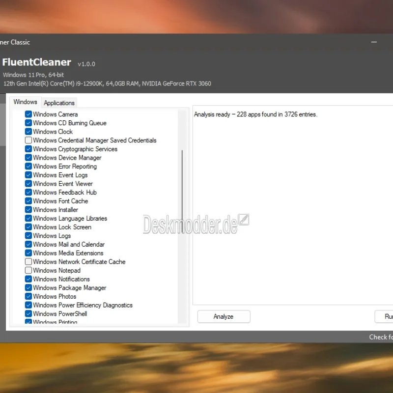The height and width of the screenshot is (393, 393).
Task: Uncheck Windows Power Efficiency Diagnostics
Action: [28, 305]
